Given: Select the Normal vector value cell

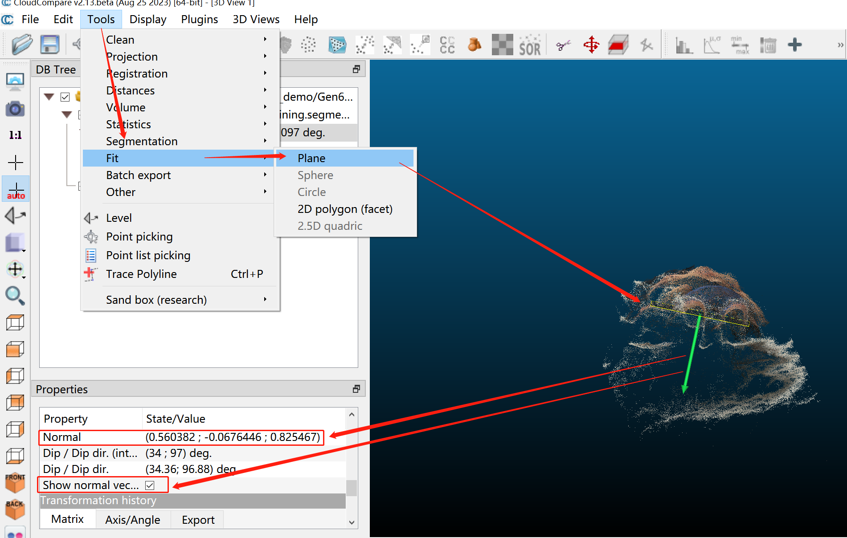Looking at the screenshot, I should (x=233, y=437).
